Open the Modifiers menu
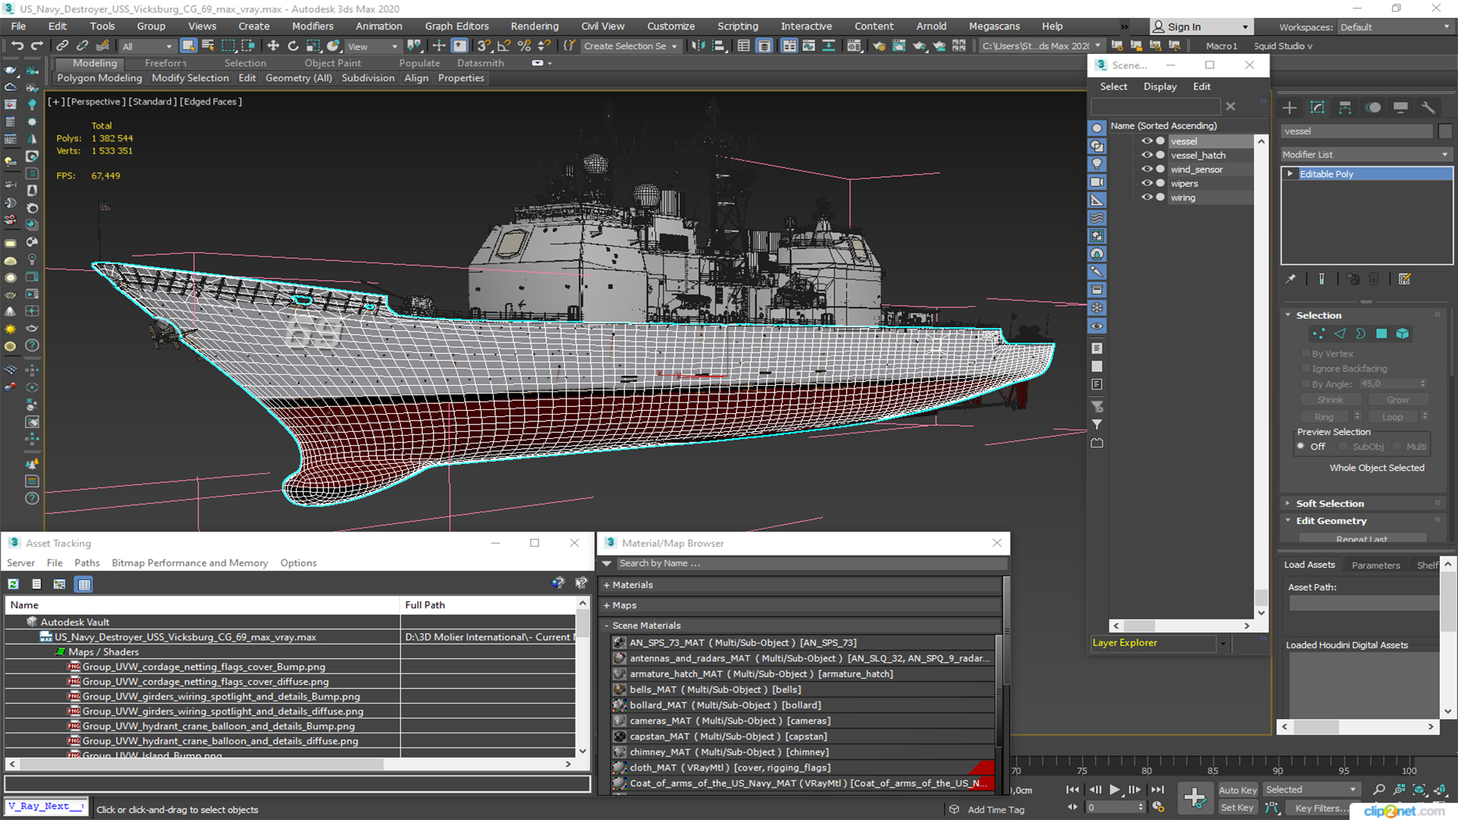 [x=313, y=27]
